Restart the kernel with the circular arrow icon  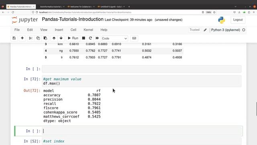coord(90,38)
